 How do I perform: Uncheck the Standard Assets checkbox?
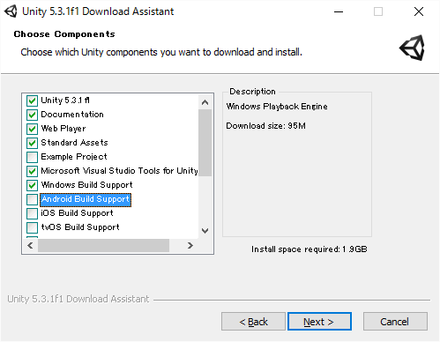coord(32,143)
